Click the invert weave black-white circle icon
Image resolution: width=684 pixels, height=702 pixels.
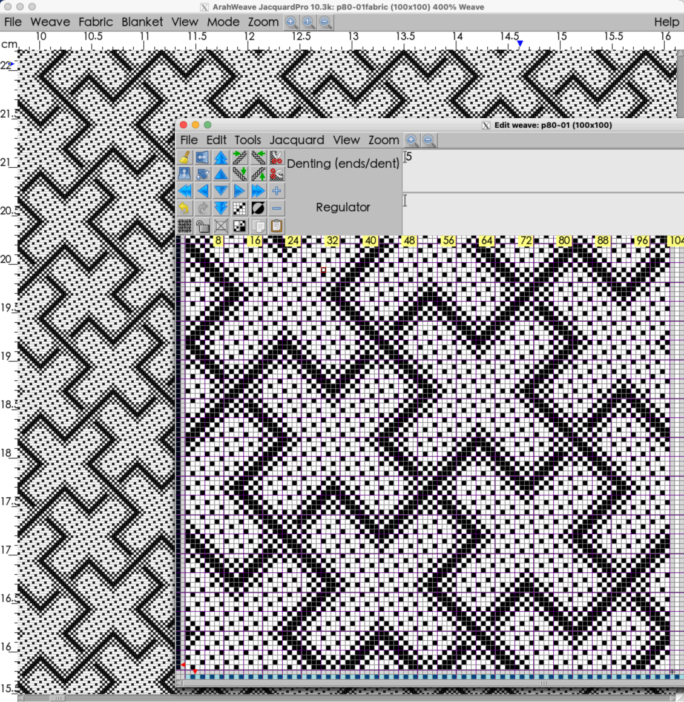click(x=258, y=208)
